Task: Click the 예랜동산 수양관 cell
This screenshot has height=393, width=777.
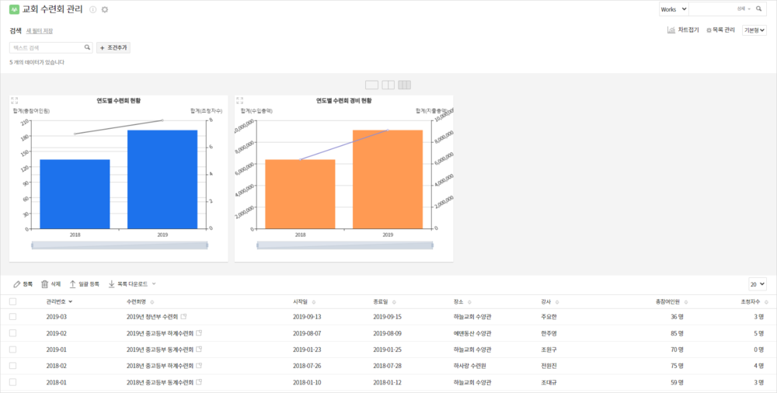Action: tap(472, 333)
